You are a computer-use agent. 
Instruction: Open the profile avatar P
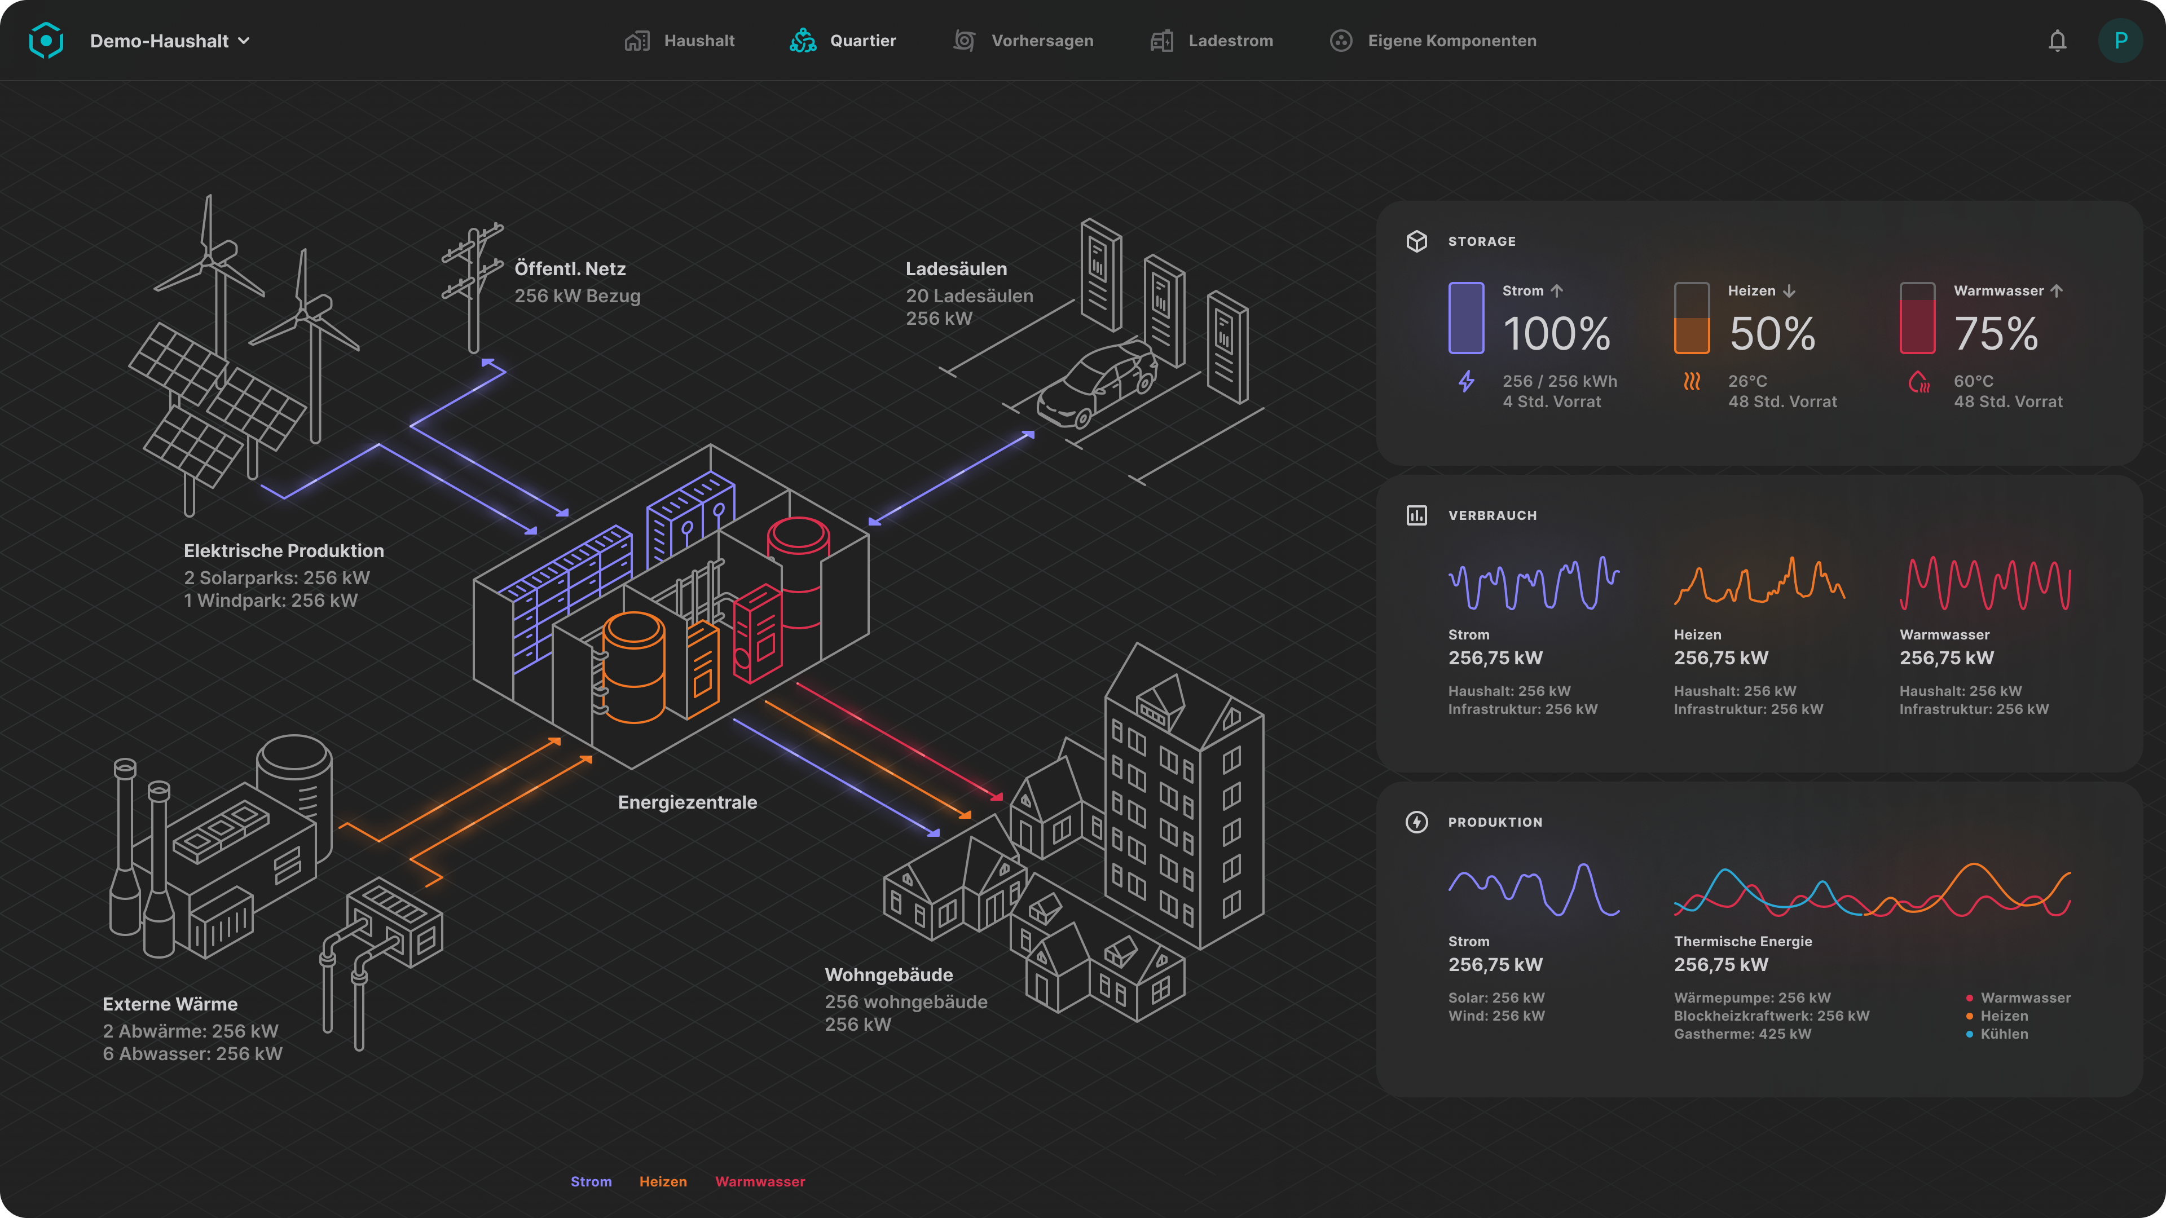point(2121,41)
